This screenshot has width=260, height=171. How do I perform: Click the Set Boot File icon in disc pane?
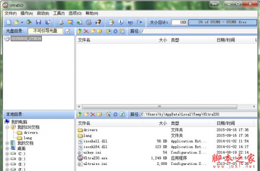tap(122, 31)
